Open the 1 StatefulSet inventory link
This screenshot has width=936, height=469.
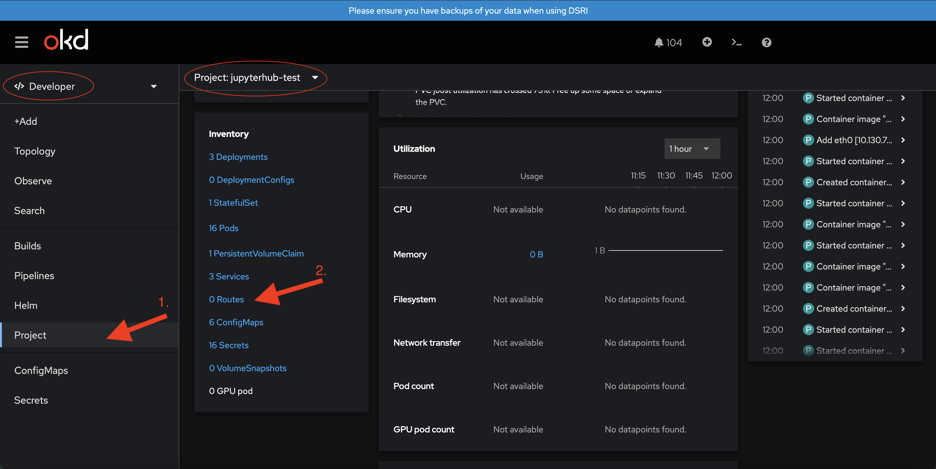(x=233, y=203)
